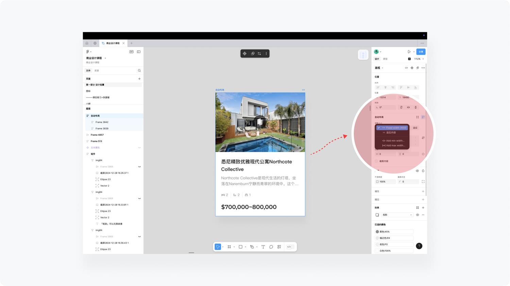Open the 投影 effect type dropdown
The image size is (510, 286).
pyautogui.click(x=397, y=215)
